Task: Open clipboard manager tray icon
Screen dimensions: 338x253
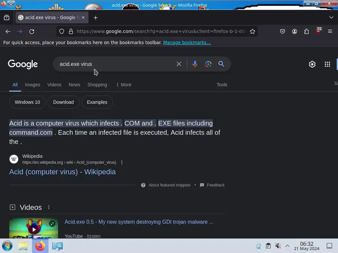Action: [268, 246]
